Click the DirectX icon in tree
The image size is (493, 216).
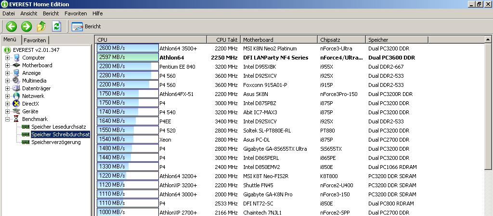coord(16,104)
